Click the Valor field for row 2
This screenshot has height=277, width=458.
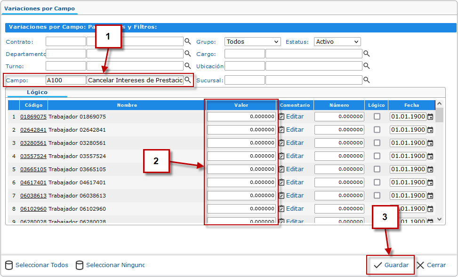(241, 130)
